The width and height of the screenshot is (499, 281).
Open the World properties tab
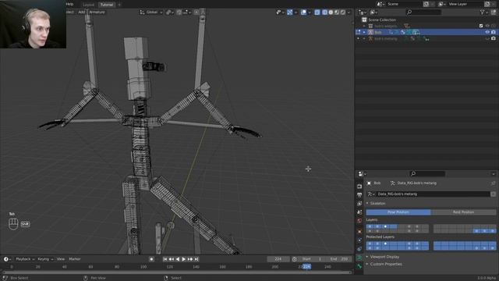[359, 220]
